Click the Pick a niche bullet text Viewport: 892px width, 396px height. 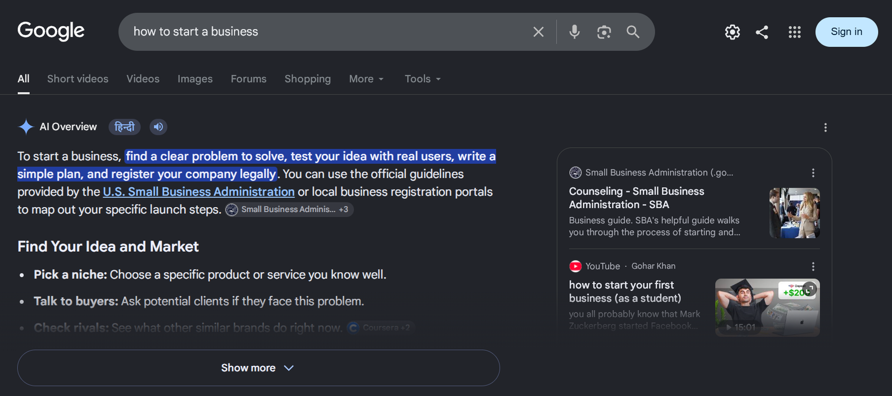pyautogui.click(x=210, y=275)
